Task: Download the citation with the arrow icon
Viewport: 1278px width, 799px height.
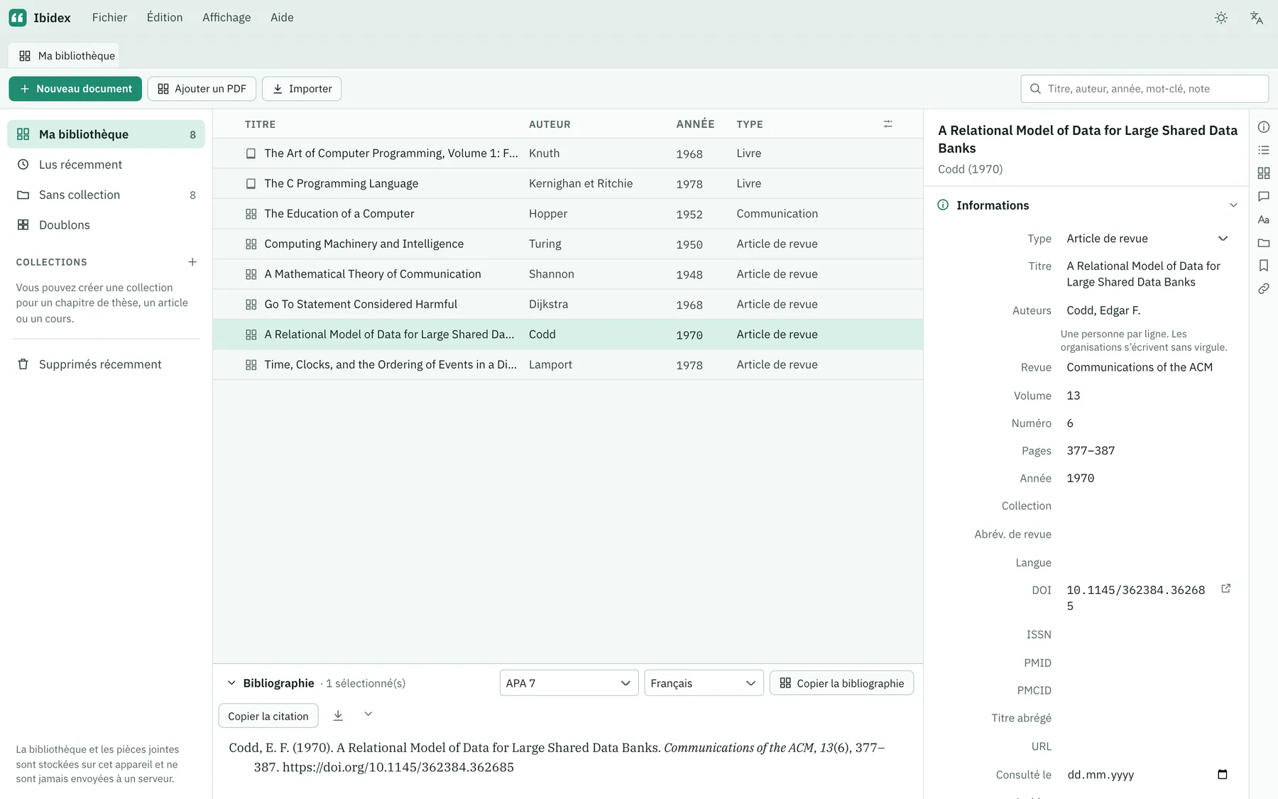Action: [x=338, y=715]
